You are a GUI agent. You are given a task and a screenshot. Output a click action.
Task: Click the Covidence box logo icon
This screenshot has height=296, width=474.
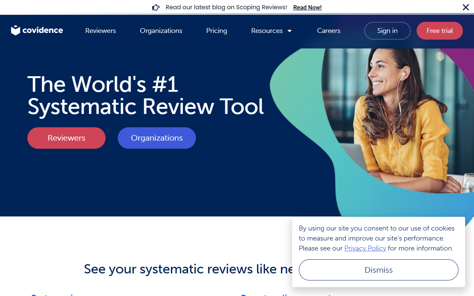(x=16, y=30)
